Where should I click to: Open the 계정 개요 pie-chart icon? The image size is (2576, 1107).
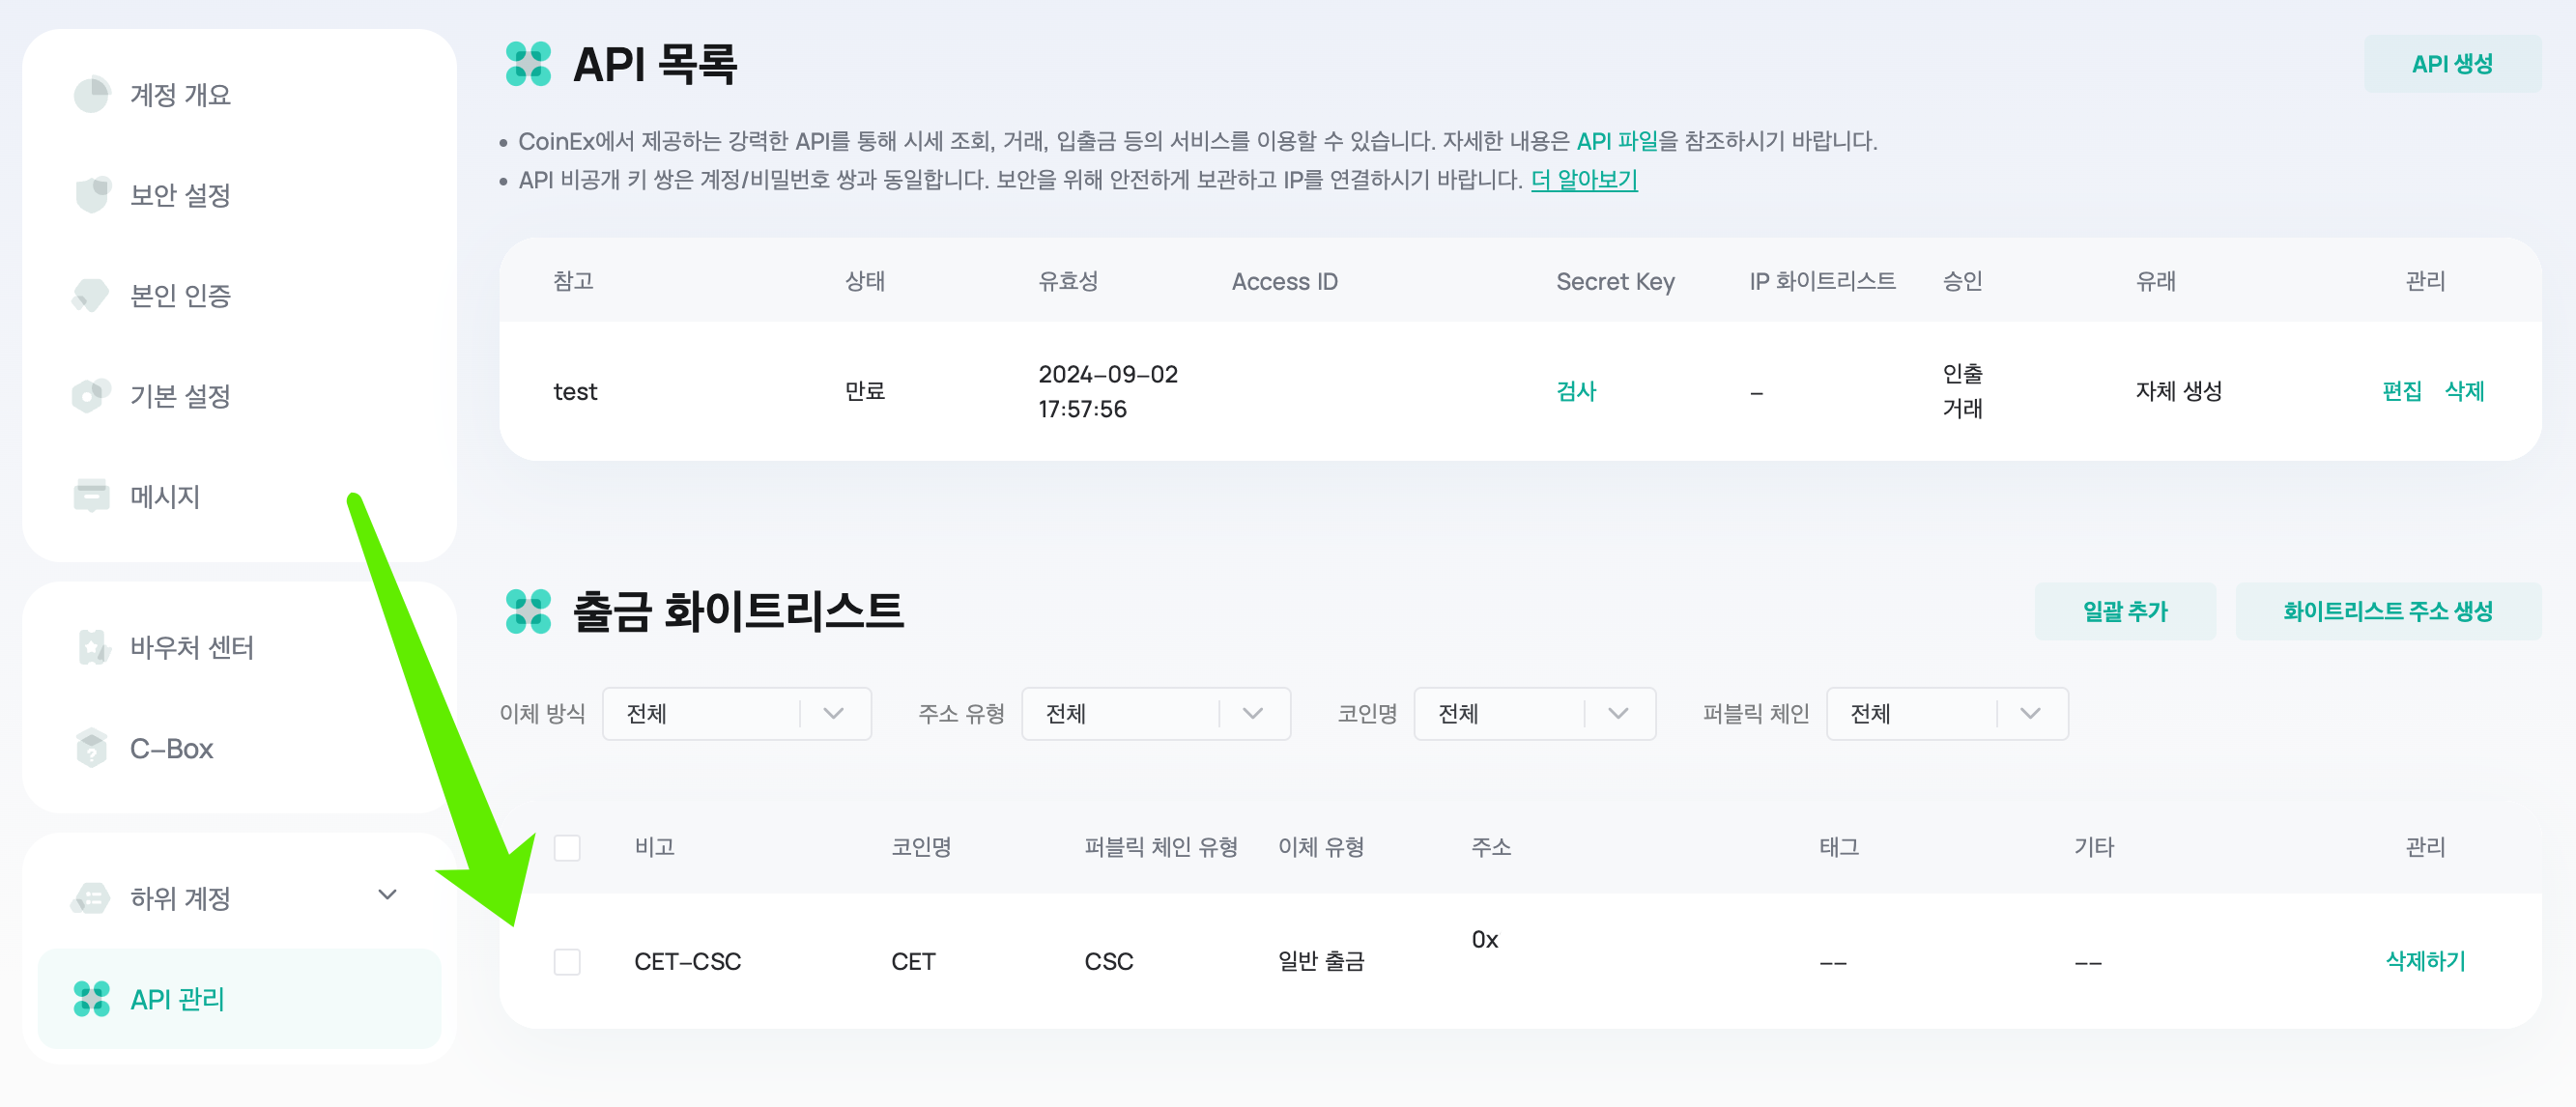91,95
